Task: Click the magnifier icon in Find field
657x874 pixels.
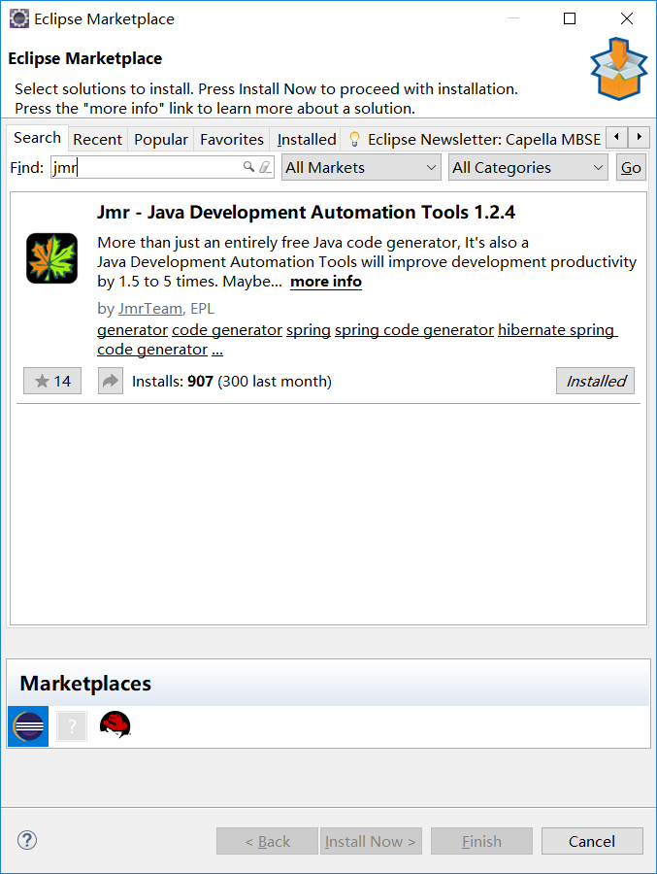Action: tap(248, 167)
